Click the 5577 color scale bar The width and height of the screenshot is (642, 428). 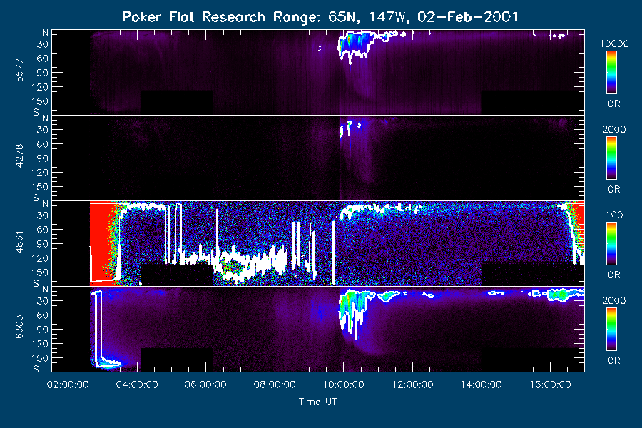point(612,73)
